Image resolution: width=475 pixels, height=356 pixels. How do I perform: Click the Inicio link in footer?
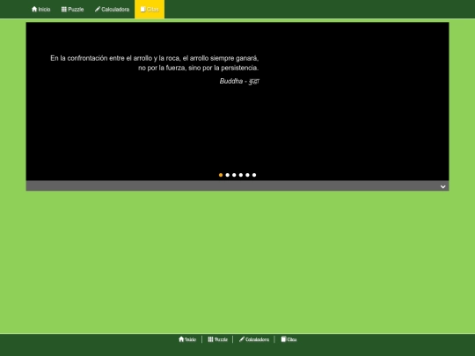187,339
